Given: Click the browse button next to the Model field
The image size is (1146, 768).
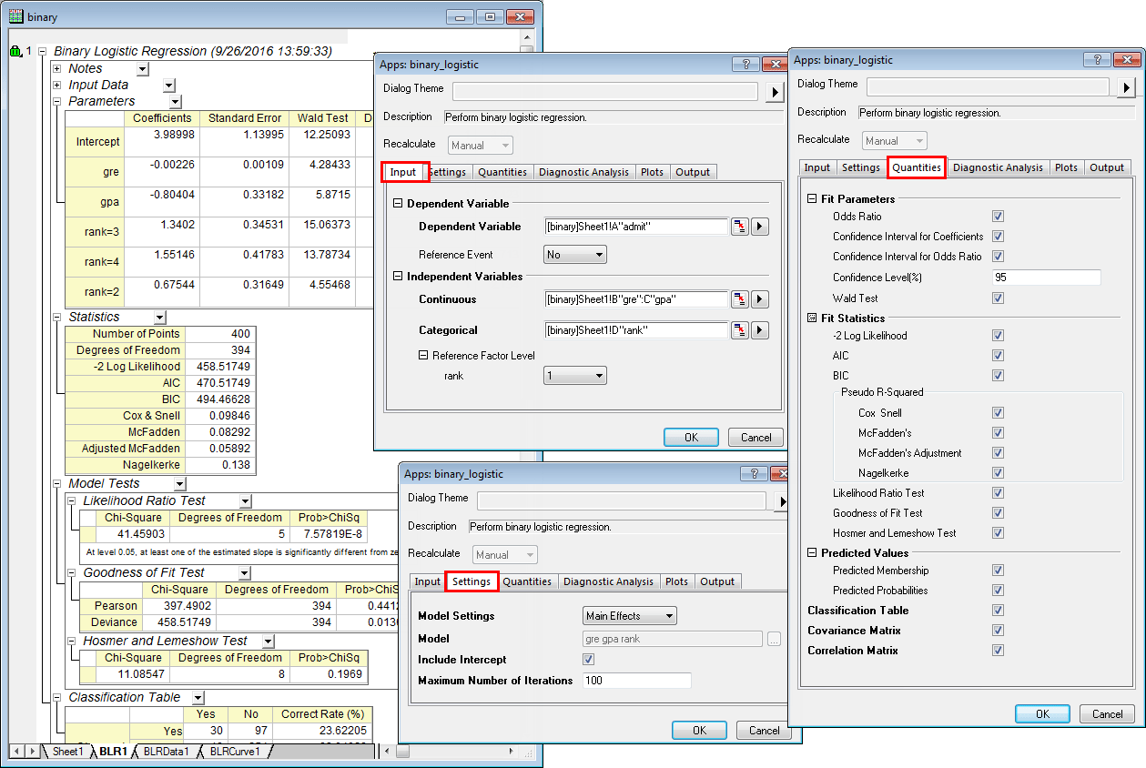Looking at the screenshot, I should point(775,638).
